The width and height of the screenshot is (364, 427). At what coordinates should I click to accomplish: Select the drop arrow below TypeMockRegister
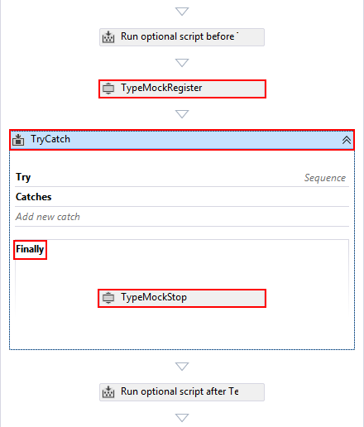[182, 114]
